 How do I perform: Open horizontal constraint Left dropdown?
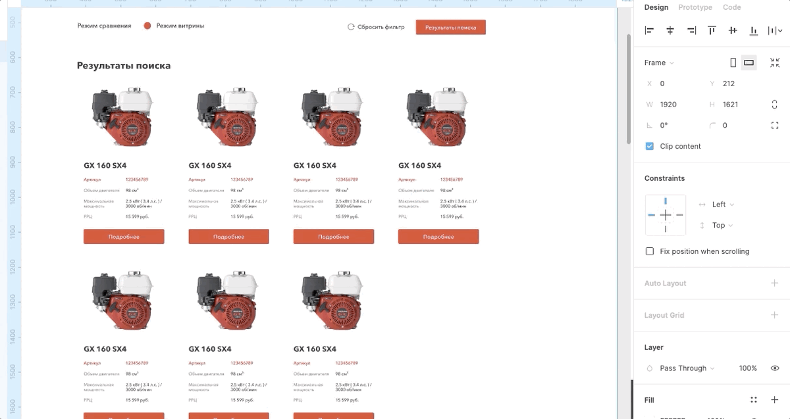coord(723,205)
